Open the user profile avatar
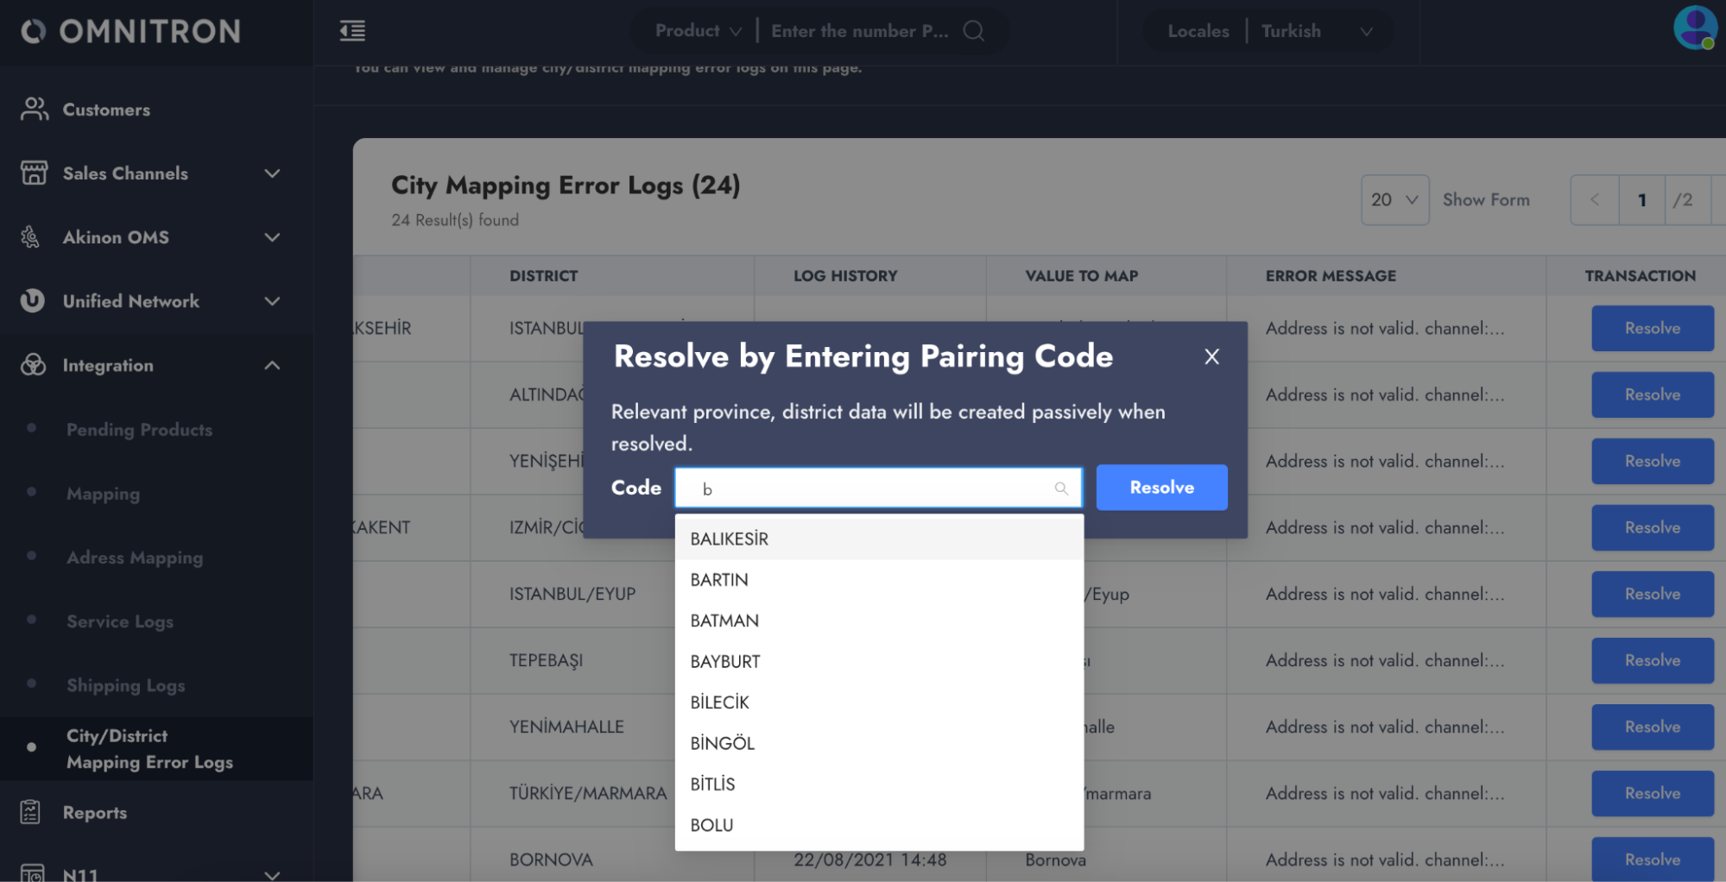The image size is (1726, 882). [x=1694, y=28]
